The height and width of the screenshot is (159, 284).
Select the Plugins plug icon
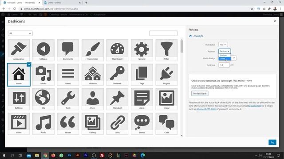click(166, 75)
